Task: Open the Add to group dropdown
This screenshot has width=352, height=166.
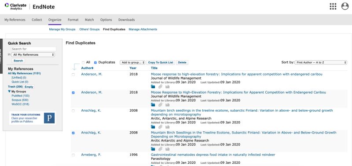Action: point(132,62)
